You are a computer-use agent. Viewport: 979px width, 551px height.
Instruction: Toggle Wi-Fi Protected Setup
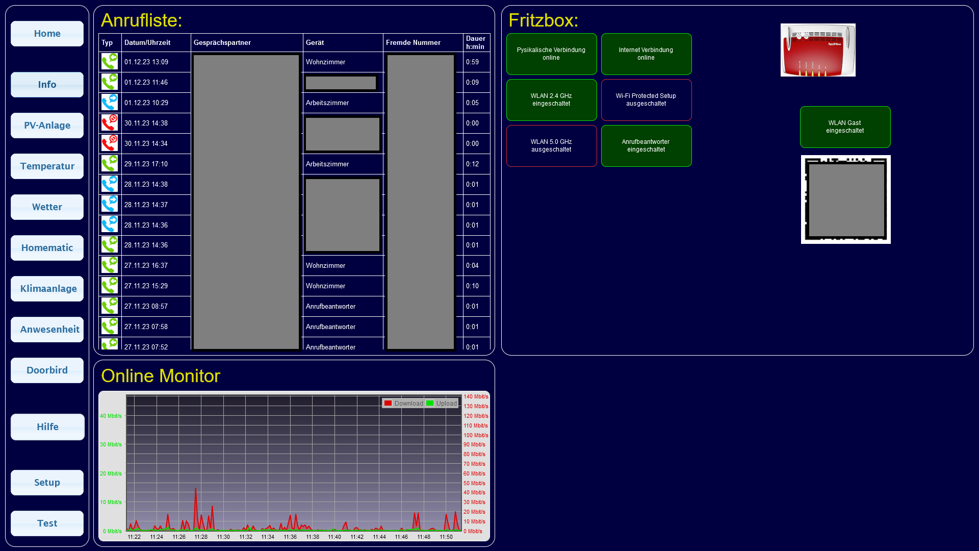[647, 100]
